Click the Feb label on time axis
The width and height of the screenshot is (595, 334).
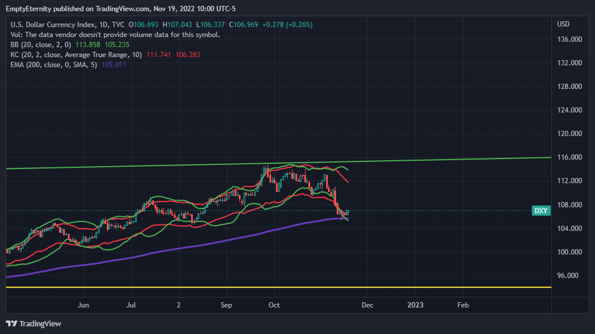[x=463, y=305]
